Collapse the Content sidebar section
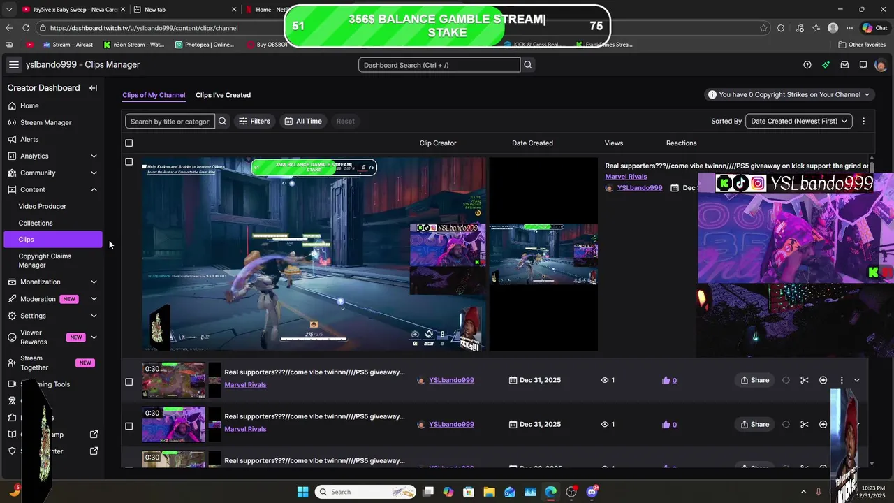894x503 pixels. (x=94, y=189)
